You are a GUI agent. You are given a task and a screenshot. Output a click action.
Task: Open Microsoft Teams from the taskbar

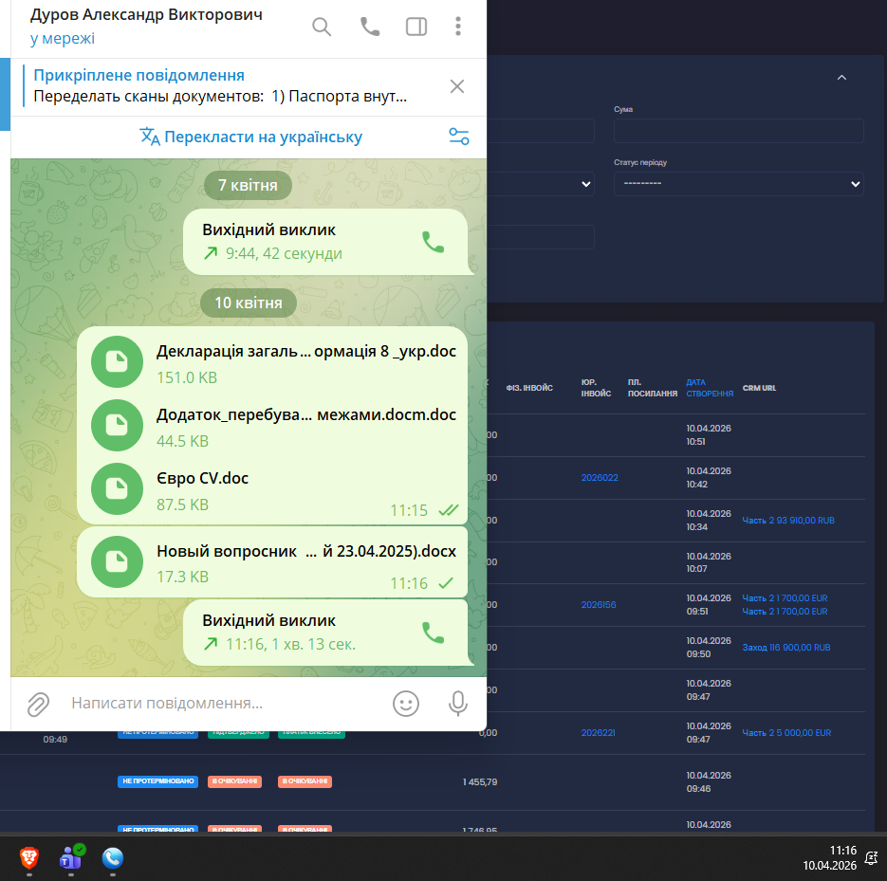click(71, 858)
